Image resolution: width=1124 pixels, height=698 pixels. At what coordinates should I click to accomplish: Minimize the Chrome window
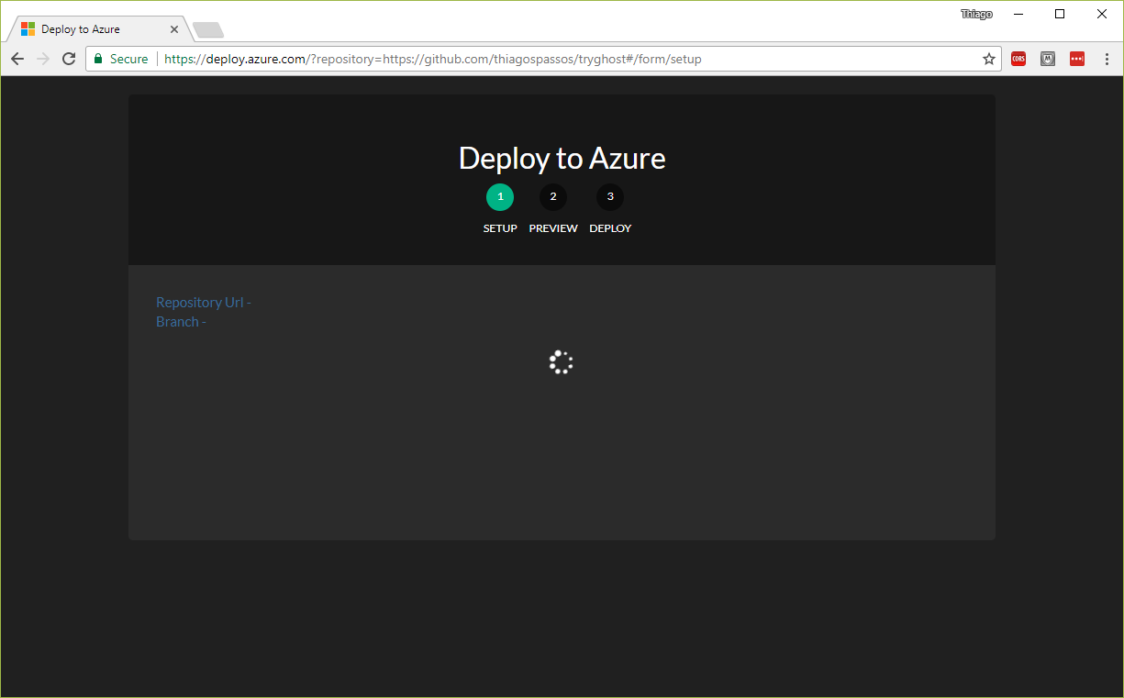coord(1018,14)
